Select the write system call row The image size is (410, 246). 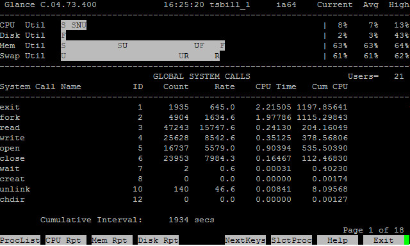pos(174,138)
